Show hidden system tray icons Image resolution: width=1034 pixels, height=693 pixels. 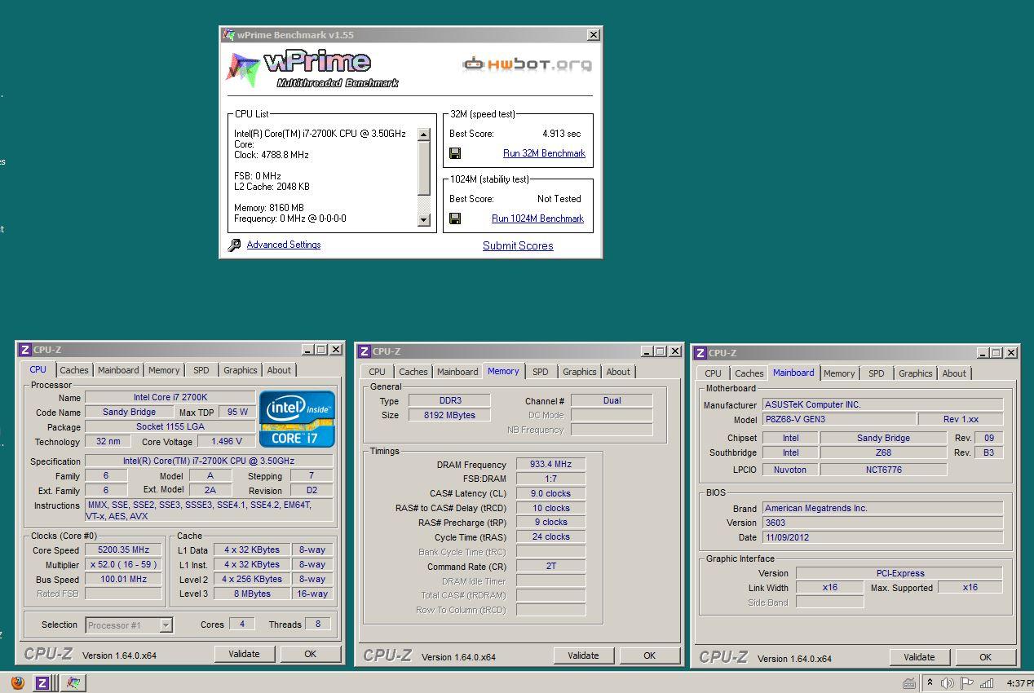[x=930, y=683]
